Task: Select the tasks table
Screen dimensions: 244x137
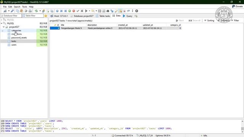Action: [14, 41]
